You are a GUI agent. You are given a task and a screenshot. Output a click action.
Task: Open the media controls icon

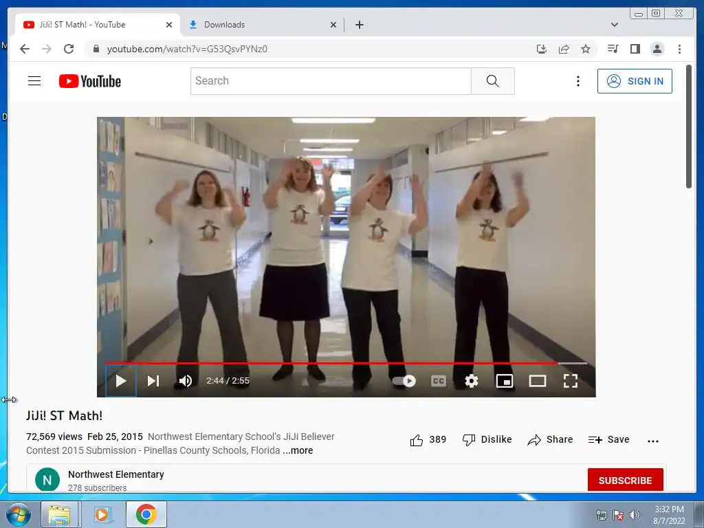[x=613, y=49]
